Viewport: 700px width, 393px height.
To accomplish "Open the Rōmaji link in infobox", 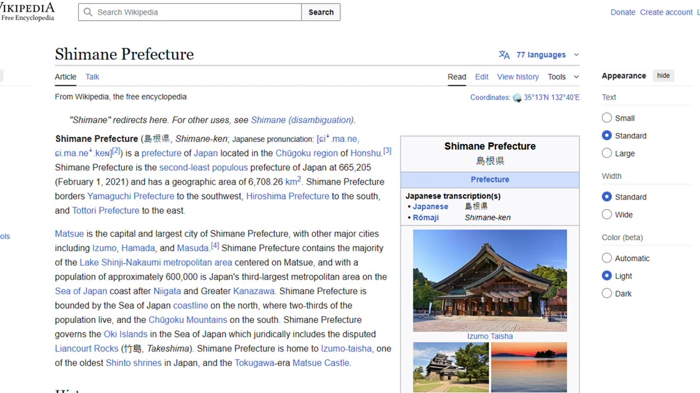I will point(426,217).
